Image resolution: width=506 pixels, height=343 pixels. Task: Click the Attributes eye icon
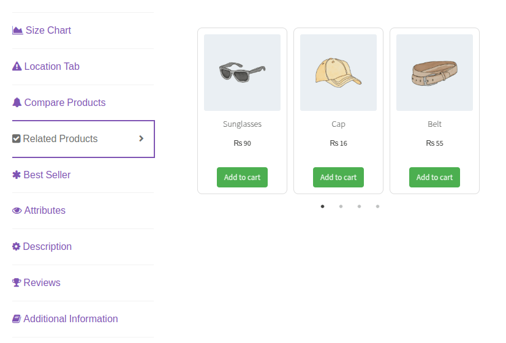(17, 211)
